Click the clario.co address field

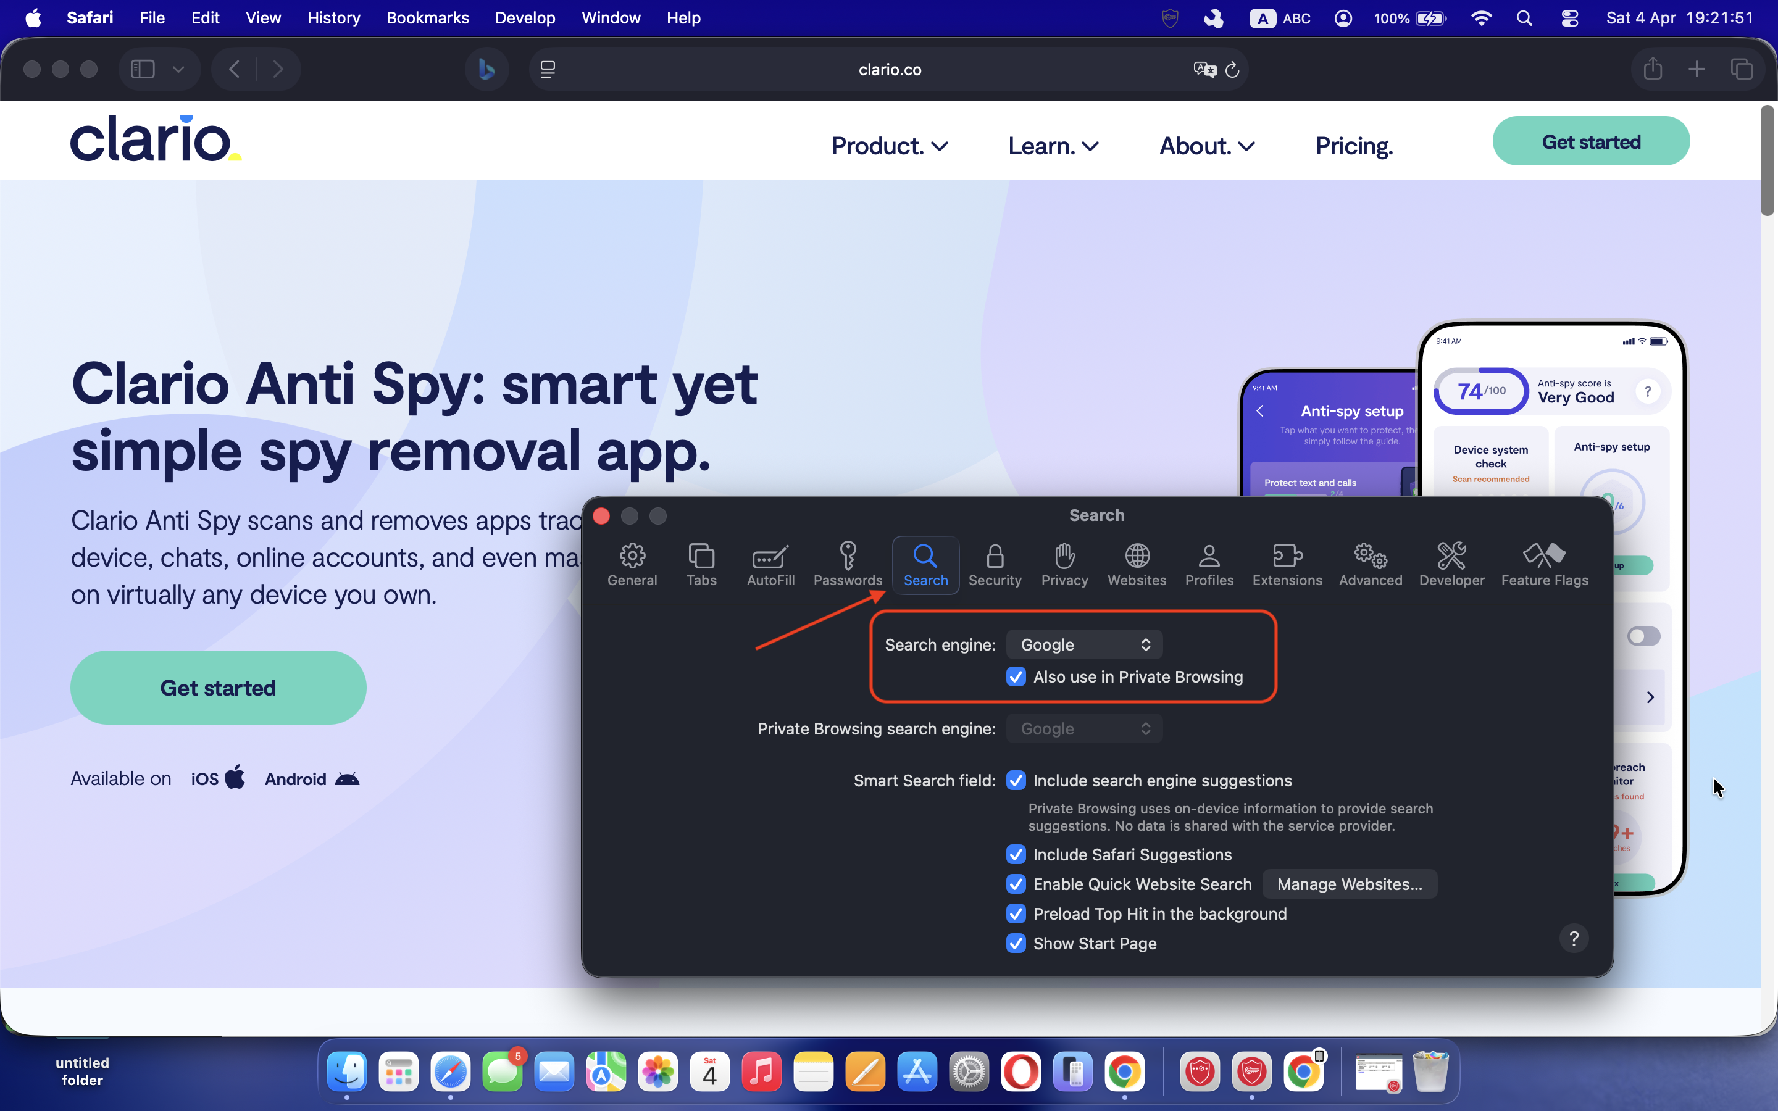point(889,70)
